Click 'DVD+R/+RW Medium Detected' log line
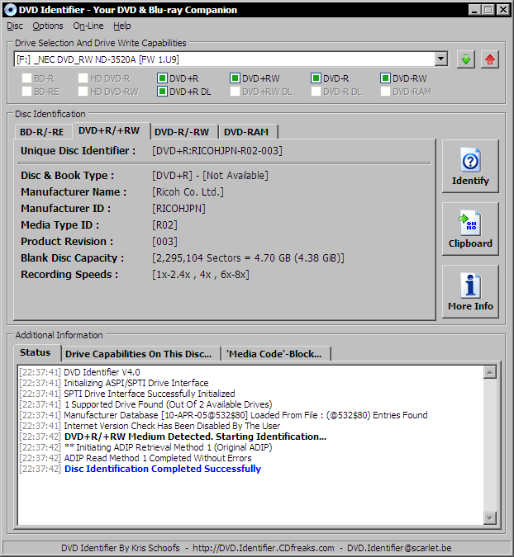Screen dimensions: 514x557 pos(195,437)
